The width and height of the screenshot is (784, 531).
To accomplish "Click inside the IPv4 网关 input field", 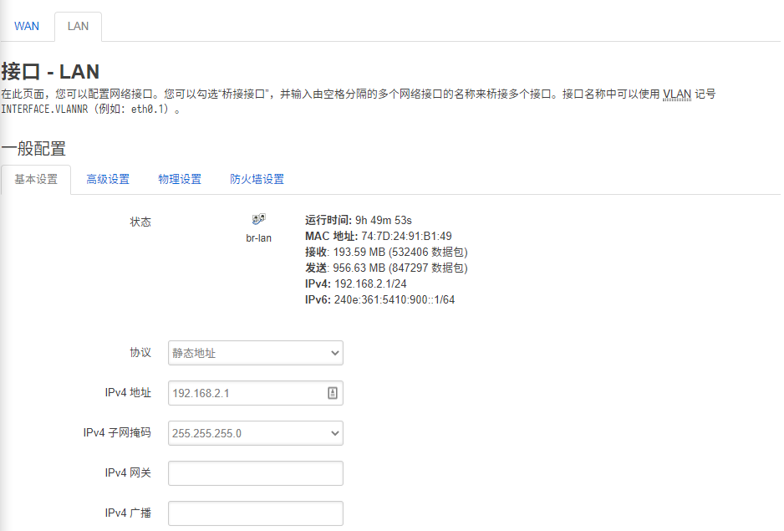I will pos(255,473).
